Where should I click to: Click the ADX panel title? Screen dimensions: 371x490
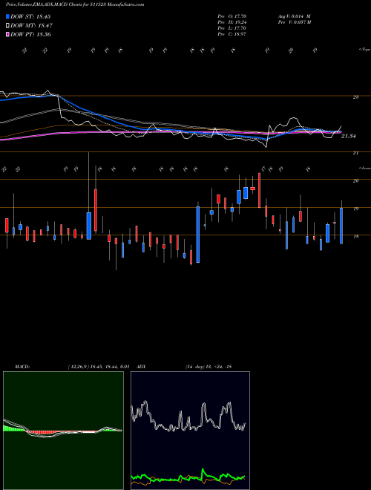[142, 367]
